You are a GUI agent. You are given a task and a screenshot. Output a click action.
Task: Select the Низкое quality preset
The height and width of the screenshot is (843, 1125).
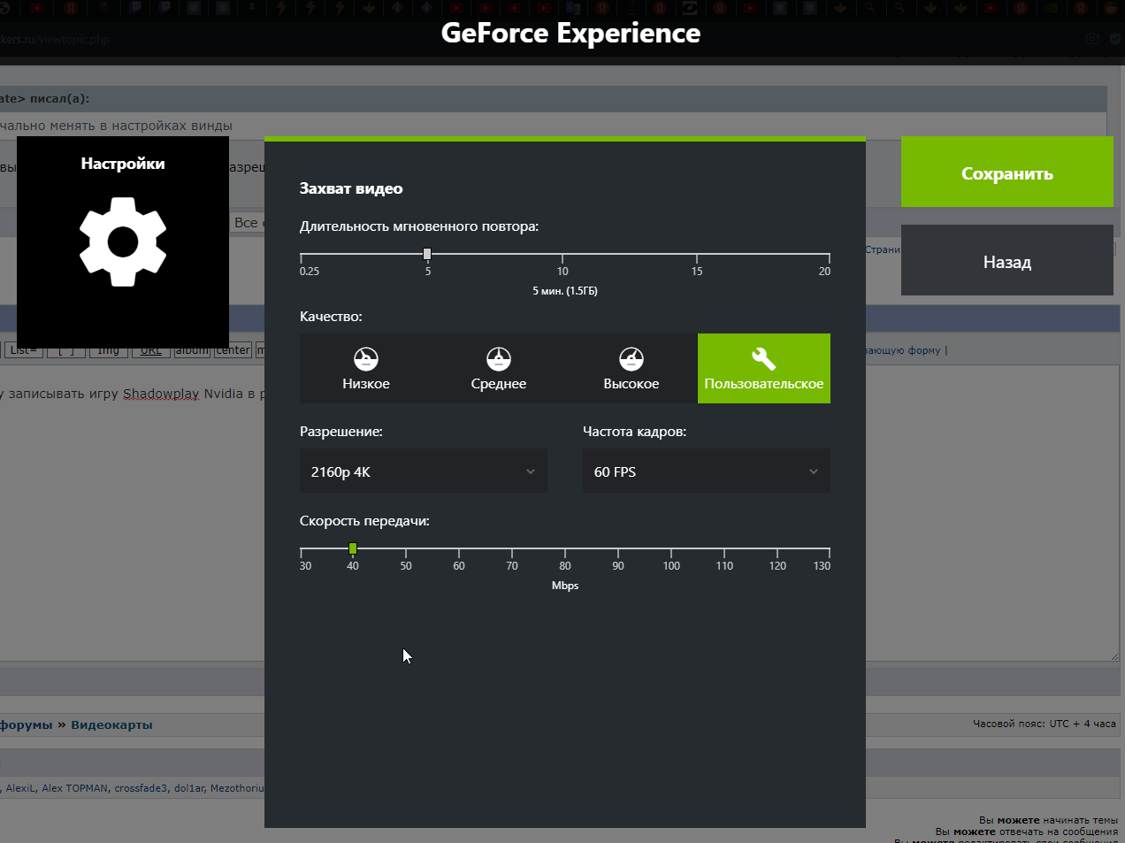coord(366,368)
